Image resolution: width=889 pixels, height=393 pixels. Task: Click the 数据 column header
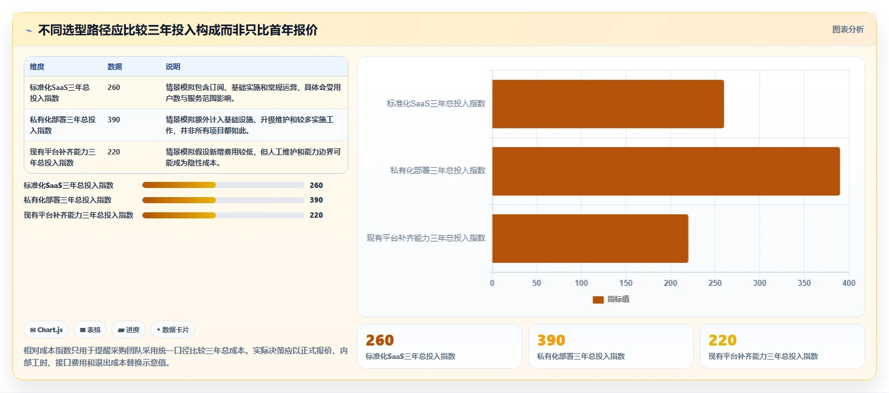(115, 67)
